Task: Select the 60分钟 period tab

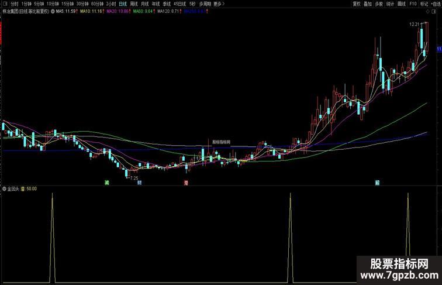Action: click(x=97, y=4)
